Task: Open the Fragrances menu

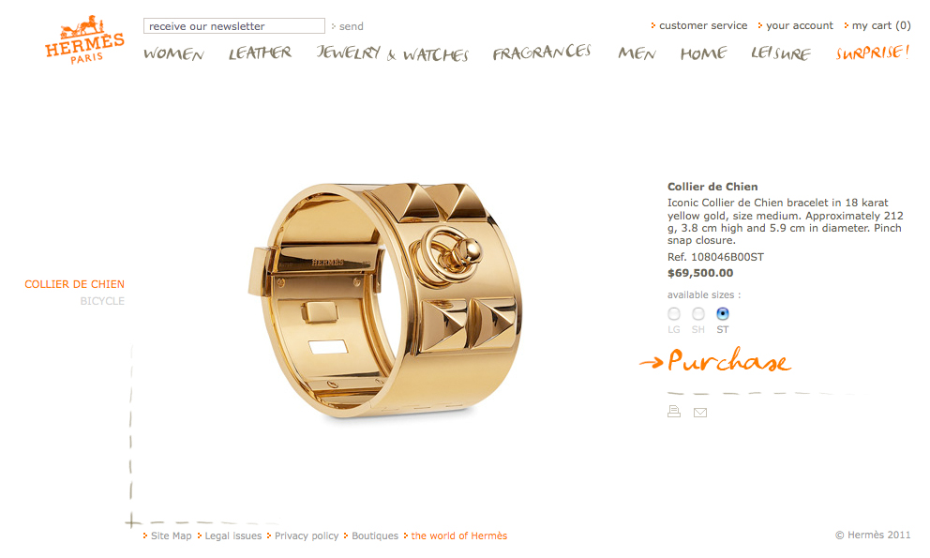Action: click(542, 53)
